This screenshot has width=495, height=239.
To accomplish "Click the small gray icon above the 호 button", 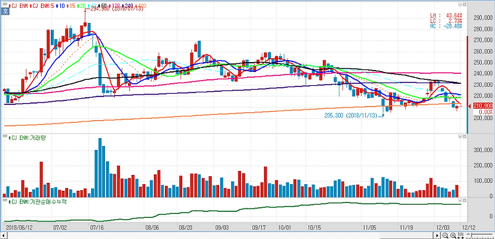I will click(5, 4).
